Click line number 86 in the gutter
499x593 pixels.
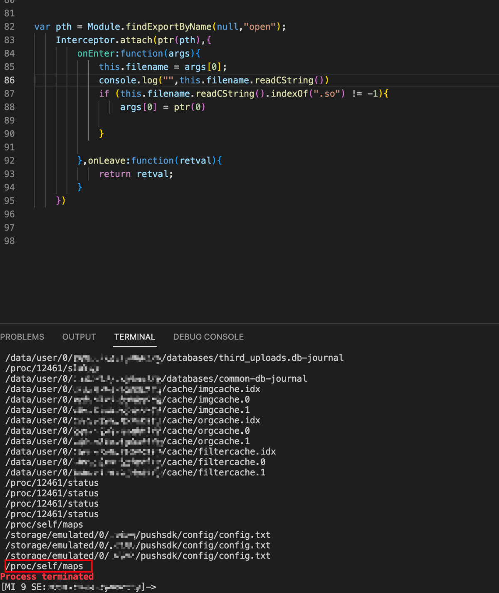point(9,80)
